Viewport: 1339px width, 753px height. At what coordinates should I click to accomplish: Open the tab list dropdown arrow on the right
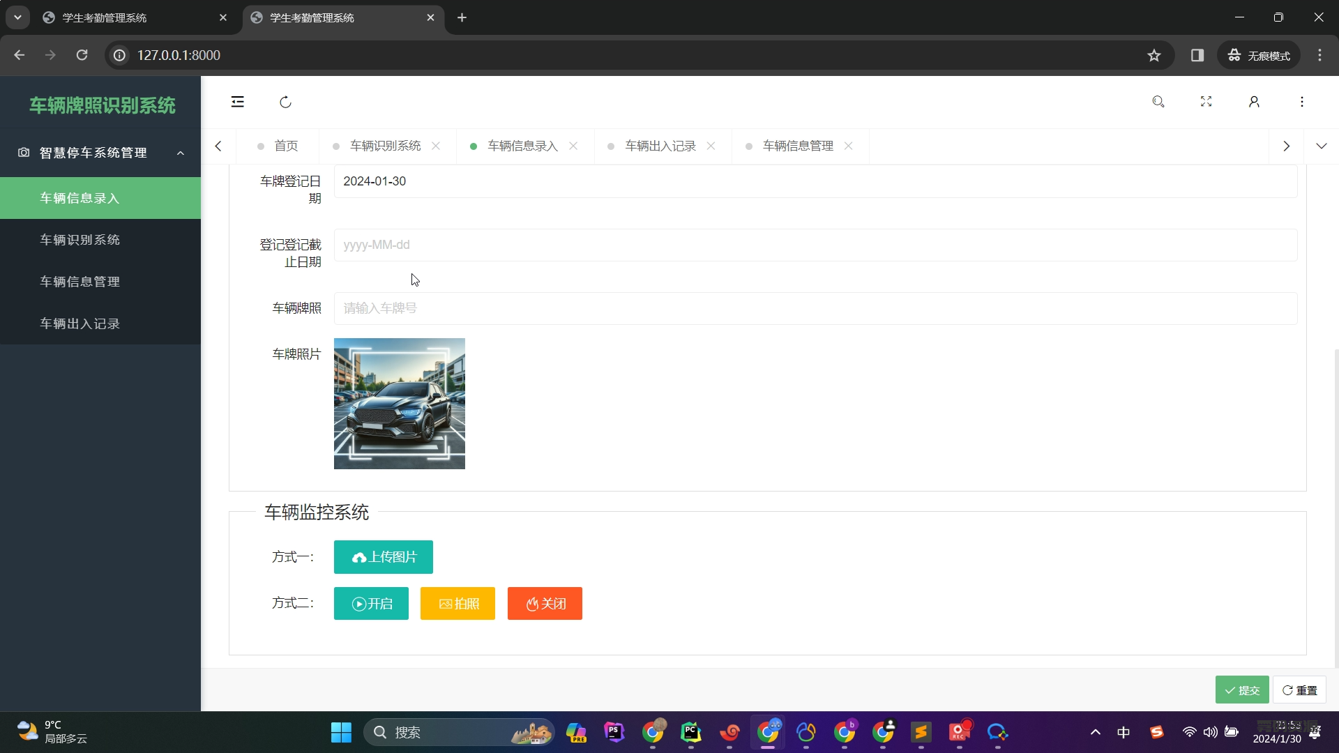[1322, 146]
